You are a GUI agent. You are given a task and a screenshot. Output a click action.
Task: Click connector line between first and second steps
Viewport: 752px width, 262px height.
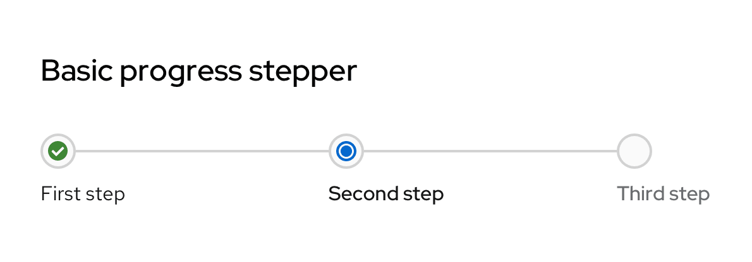coord(202,151)
